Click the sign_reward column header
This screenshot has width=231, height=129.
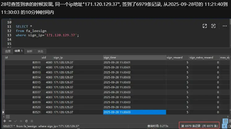click(177, 57)
